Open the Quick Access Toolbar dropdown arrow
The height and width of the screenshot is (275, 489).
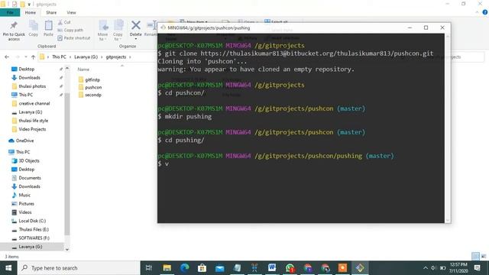pyautogui.click(x=29, y=5)
